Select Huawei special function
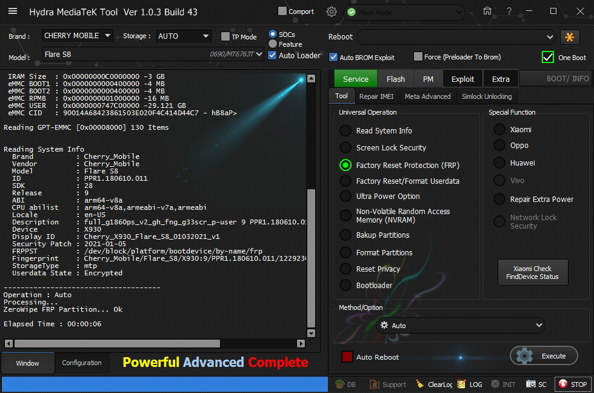594x393 pixels. (x=499, y=163)
